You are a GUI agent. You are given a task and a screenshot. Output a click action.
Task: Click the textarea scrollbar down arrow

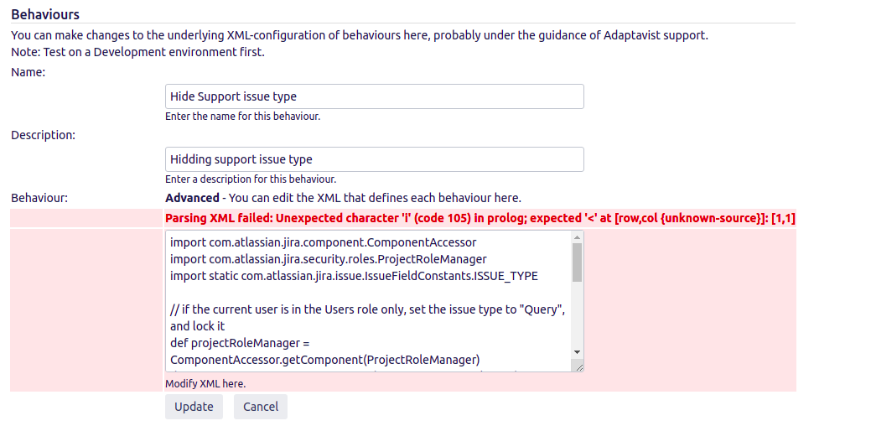point(577,352)
